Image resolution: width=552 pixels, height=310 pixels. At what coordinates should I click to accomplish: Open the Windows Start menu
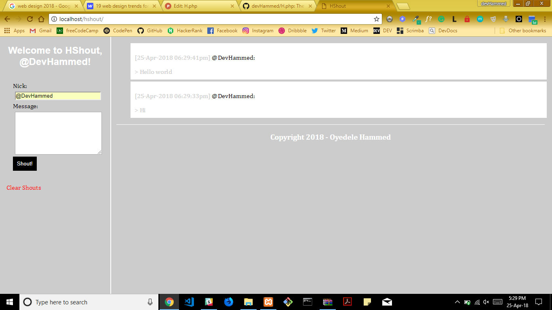(10, 302)
